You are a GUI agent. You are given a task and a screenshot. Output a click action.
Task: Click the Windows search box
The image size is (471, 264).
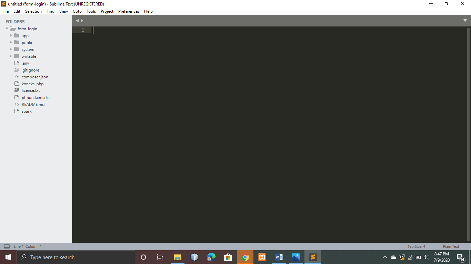click(x=76, y=257)
